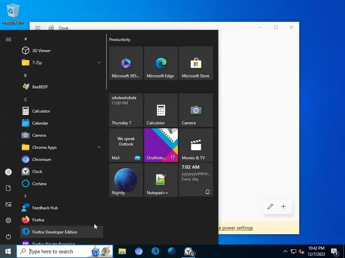This screenshot has height=258, width=345.
Task: Launch Firefox from the app list
Action: coord(62,220)
